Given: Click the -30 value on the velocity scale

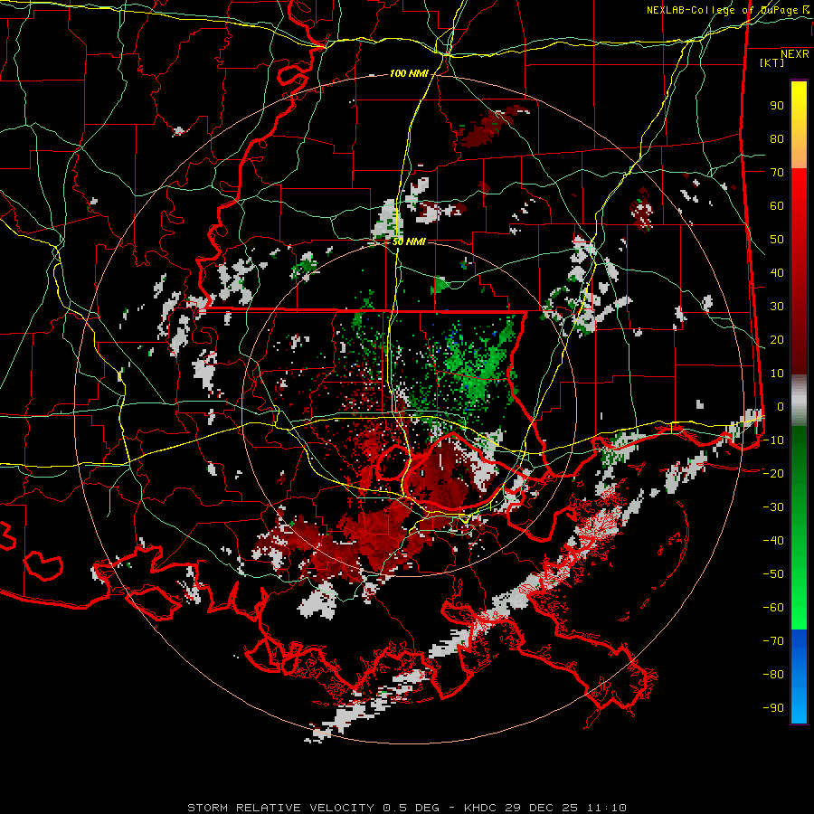Looking at the screenshot, I should [x=773, y=507].
